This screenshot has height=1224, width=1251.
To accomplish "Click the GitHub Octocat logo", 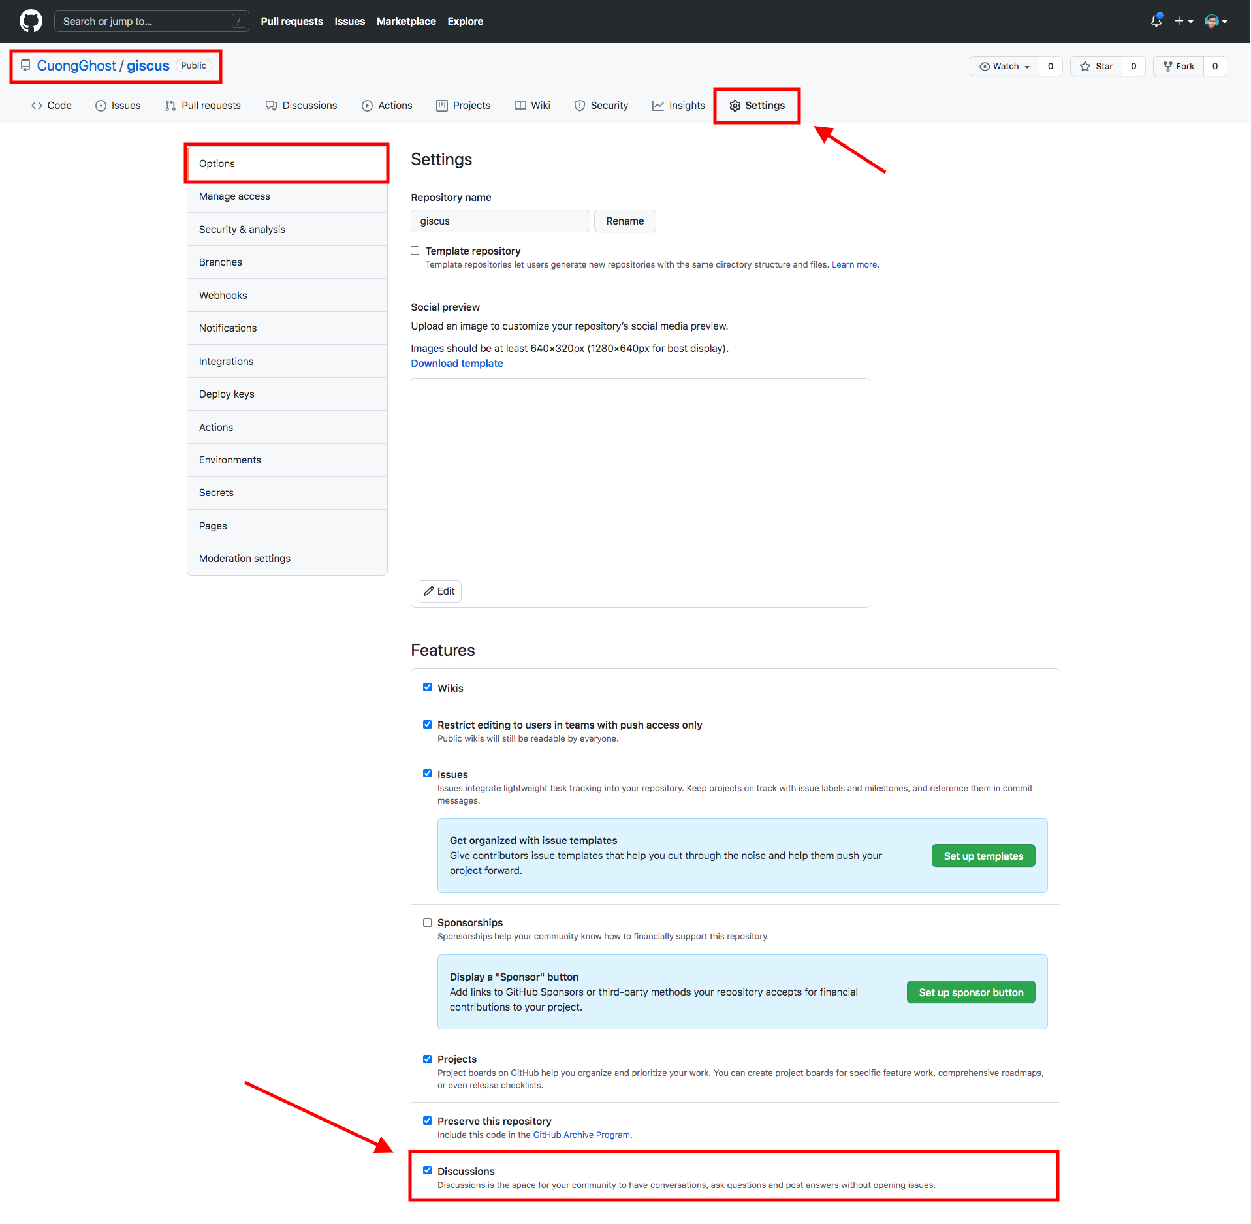I will (x=31, y=21).
